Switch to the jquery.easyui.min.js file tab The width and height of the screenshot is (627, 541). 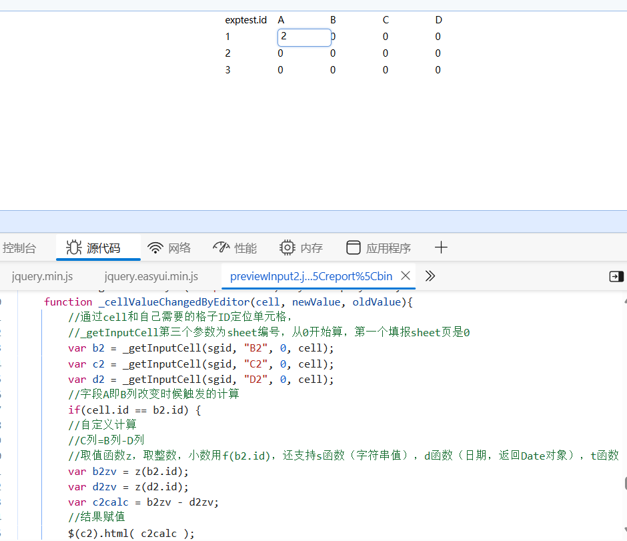151,276
